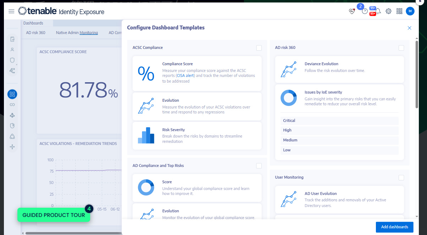Select the highlighted Dashboards grid sidebar icon
The image size is (427, 235).
click(x=12, y=94)
